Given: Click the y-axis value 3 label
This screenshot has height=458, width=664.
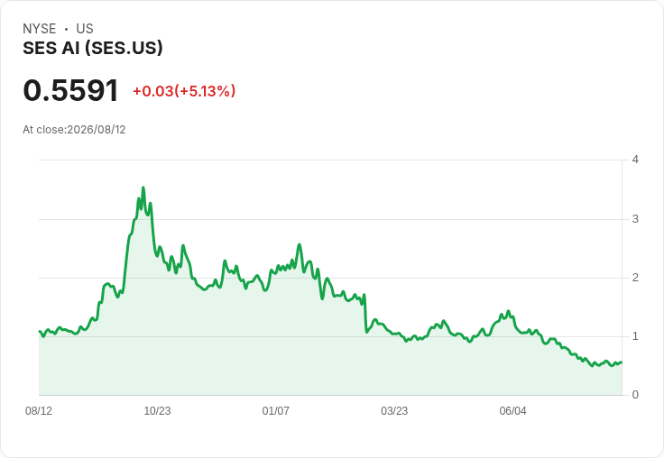Looking at the screenshot, I should coord(635,219).
